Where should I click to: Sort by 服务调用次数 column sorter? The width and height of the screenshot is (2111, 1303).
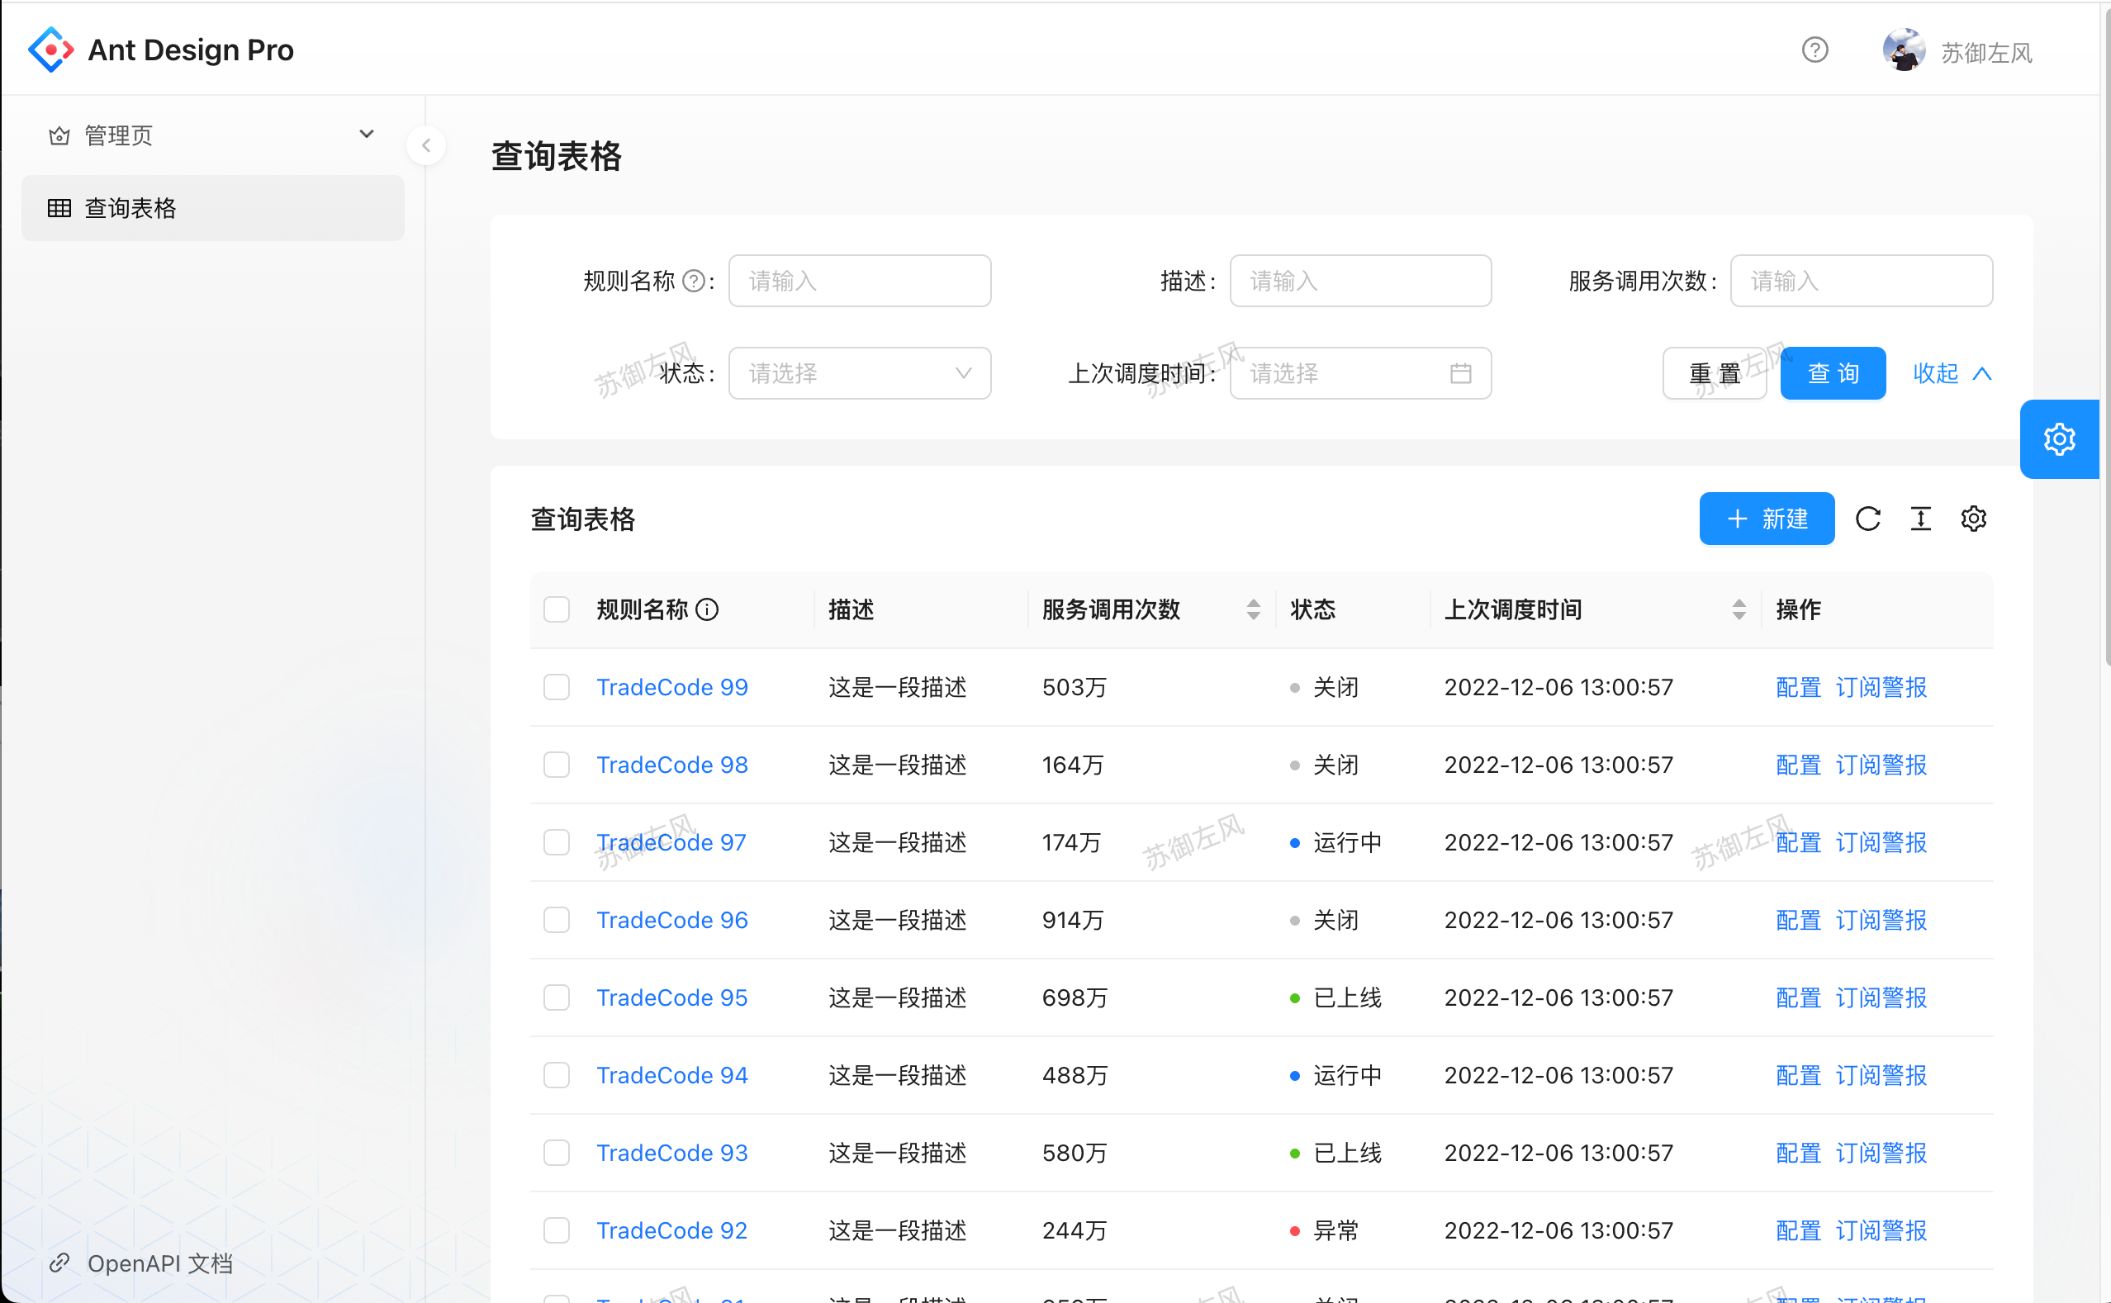1254,610
